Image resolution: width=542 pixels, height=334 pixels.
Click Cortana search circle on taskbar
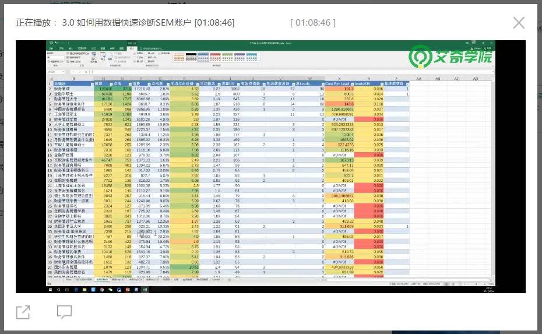[59, 289]
